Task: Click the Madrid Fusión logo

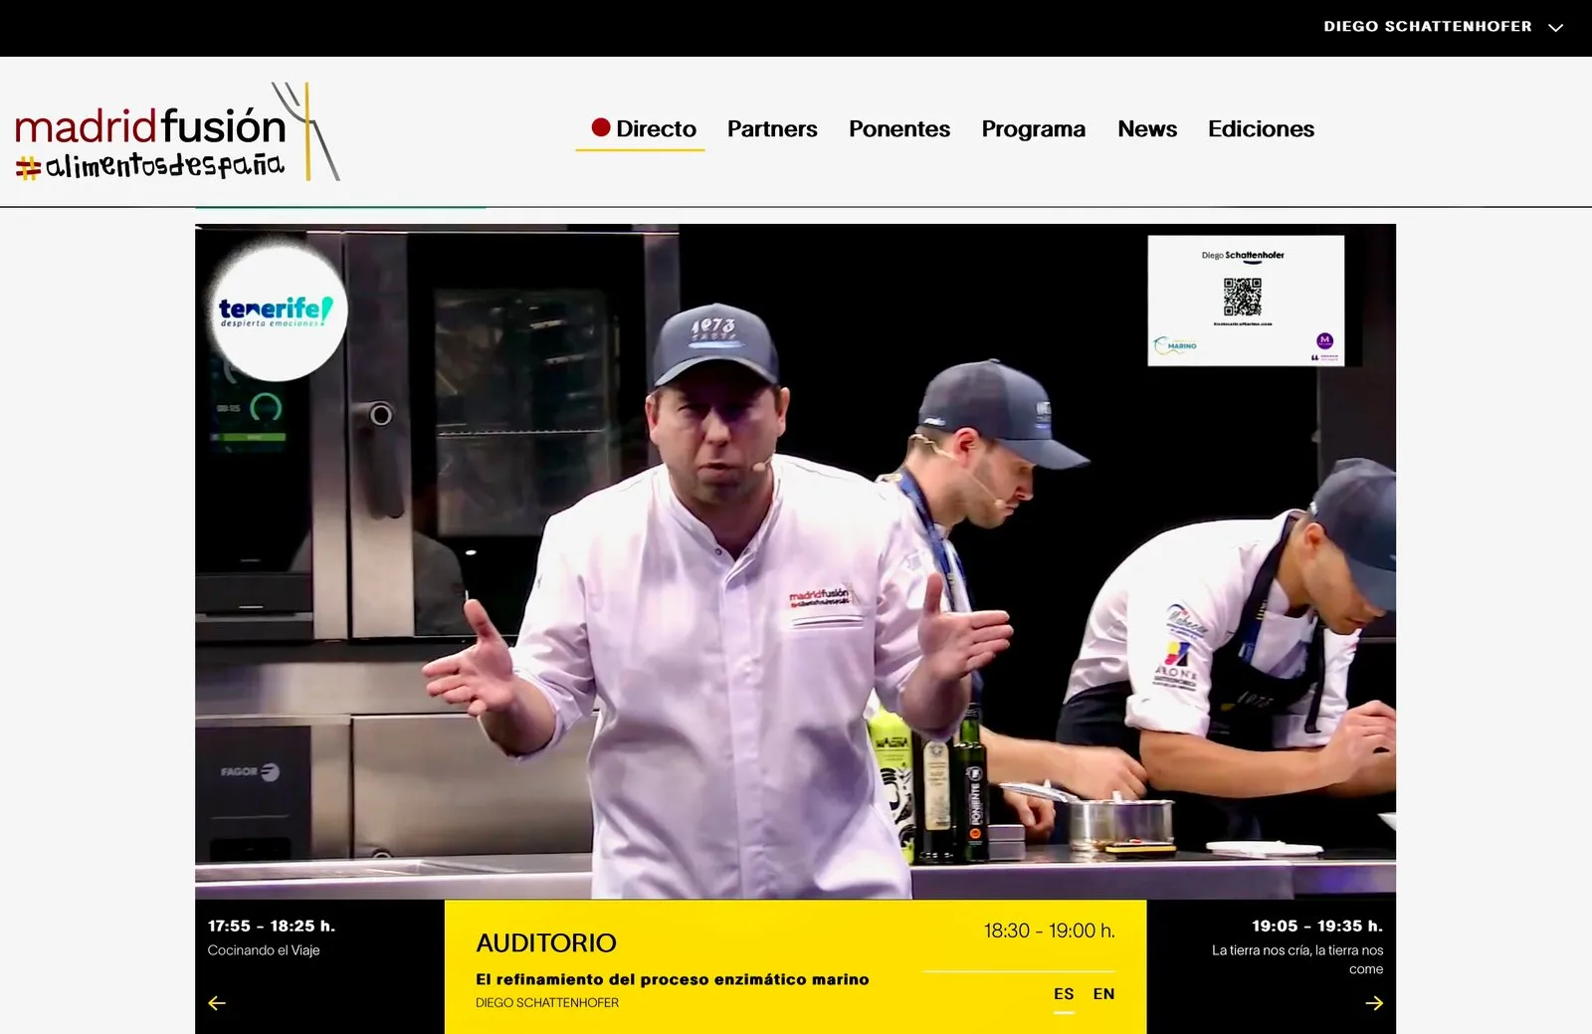Action: coord(177,131)
